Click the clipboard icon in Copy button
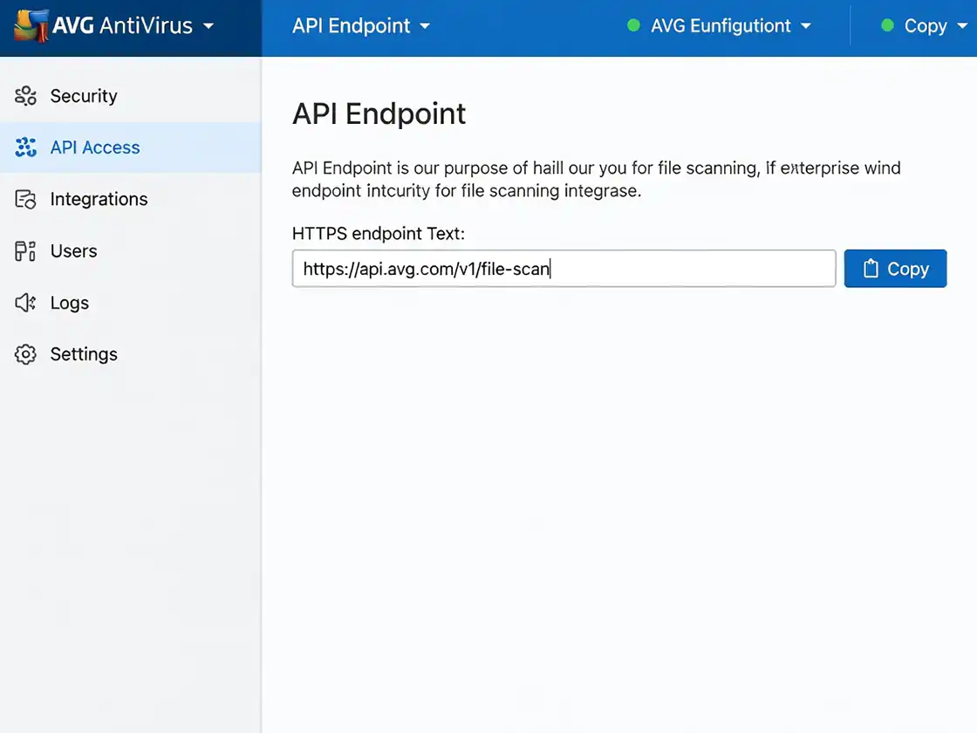The width and height of the screenshot is (977, 733). click(x=871, y=269)
